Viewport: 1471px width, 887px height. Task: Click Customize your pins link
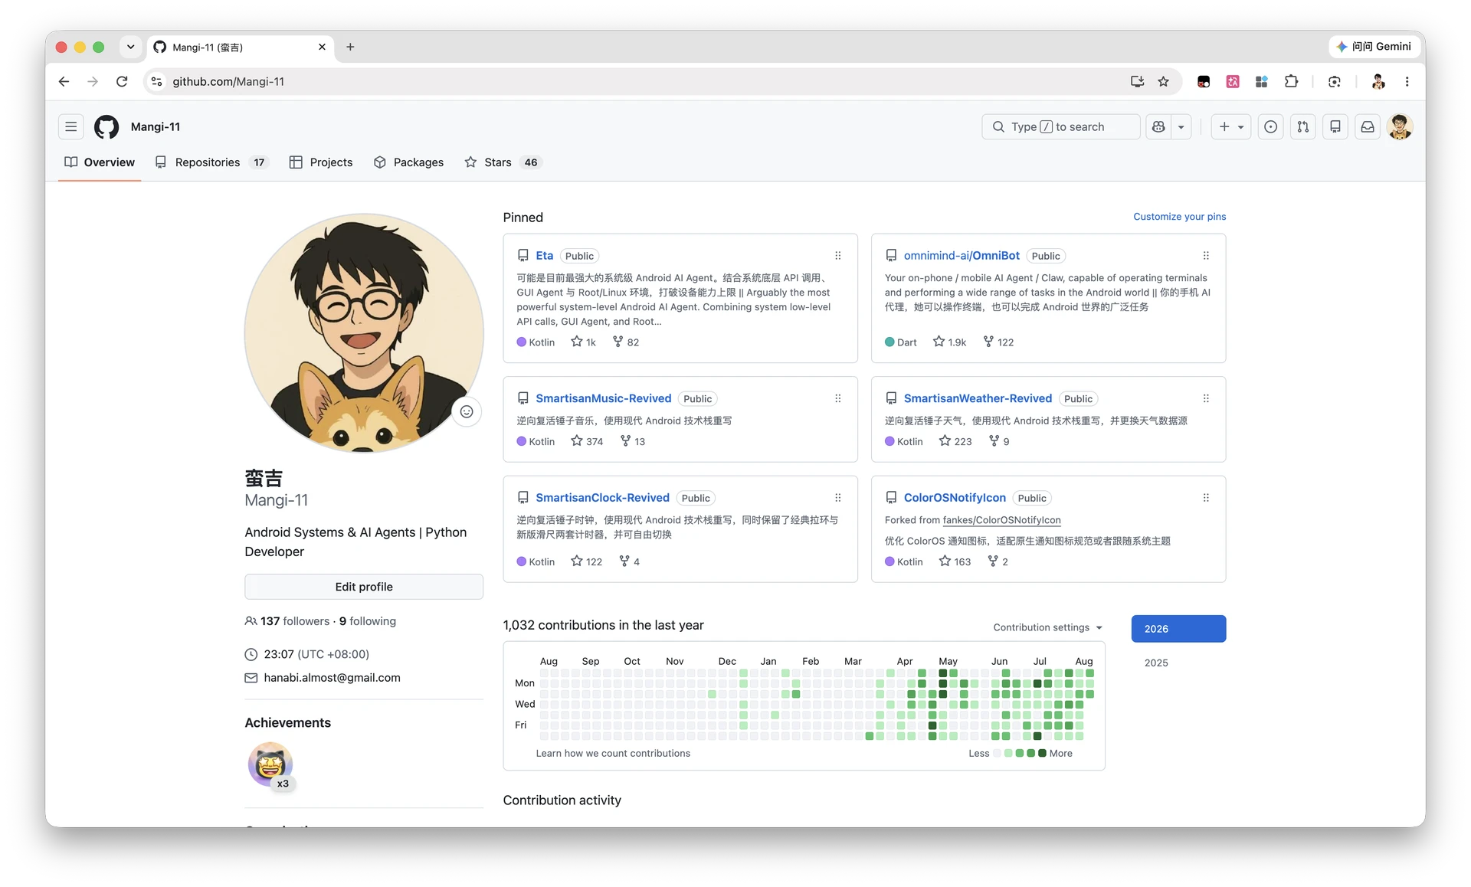(1180, 217)
